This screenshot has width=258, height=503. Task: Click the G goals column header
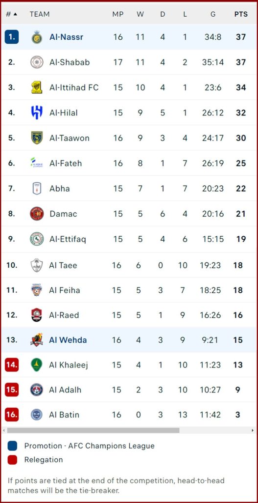click(x=213, y=14)
